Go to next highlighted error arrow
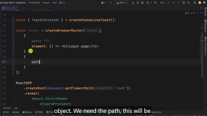The image size is (207, 116). 201,13
